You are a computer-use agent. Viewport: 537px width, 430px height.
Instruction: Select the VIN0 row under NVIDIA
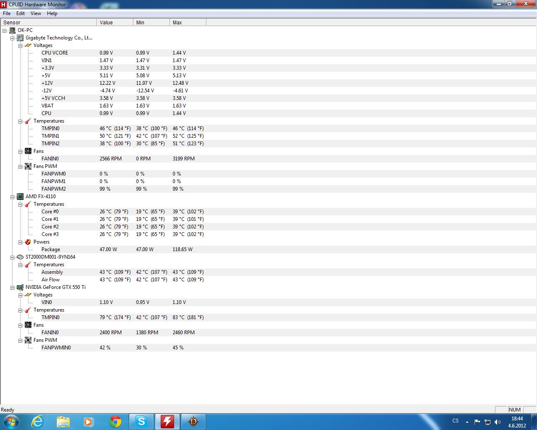click(x=268, y=302)
